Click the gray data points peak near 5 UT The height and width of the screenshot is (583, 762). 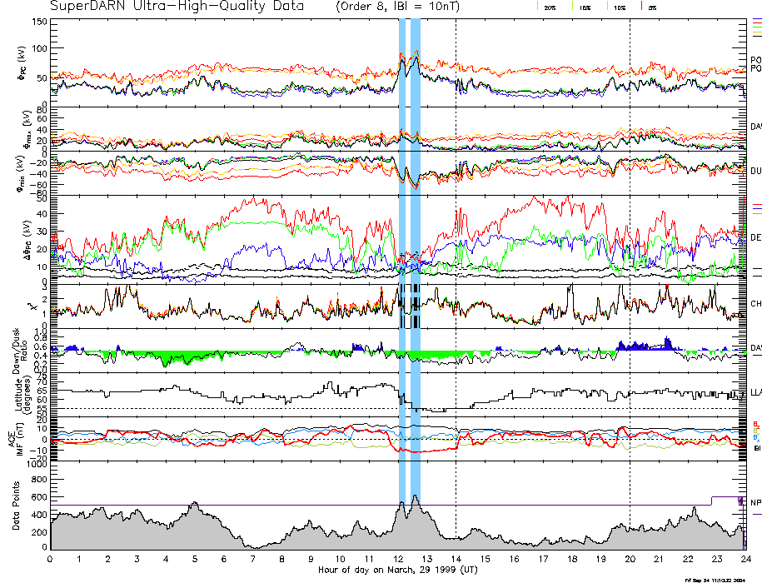click(x=194, y=505)
